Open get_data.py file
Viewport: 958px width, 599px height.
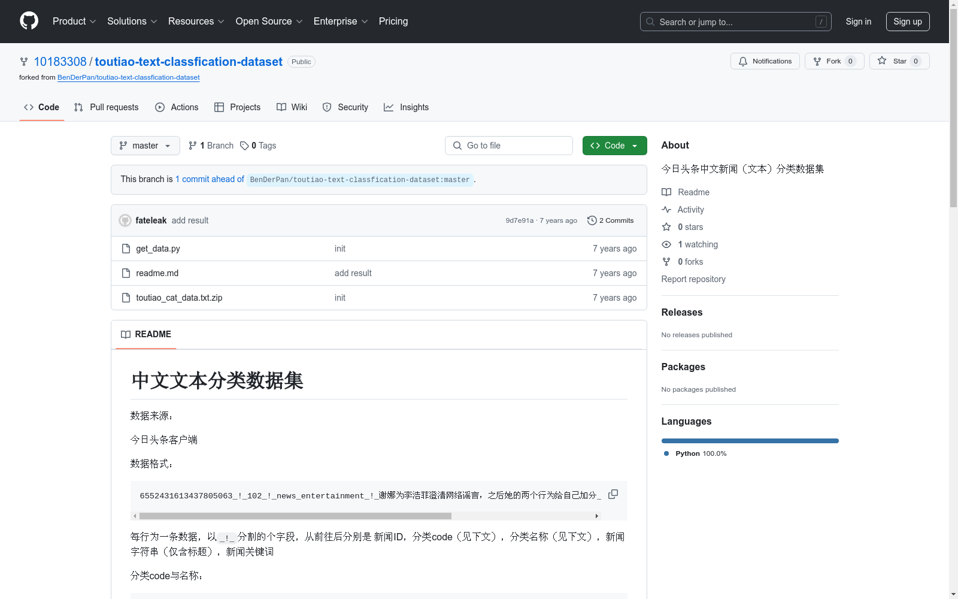[x=158, y=249]
